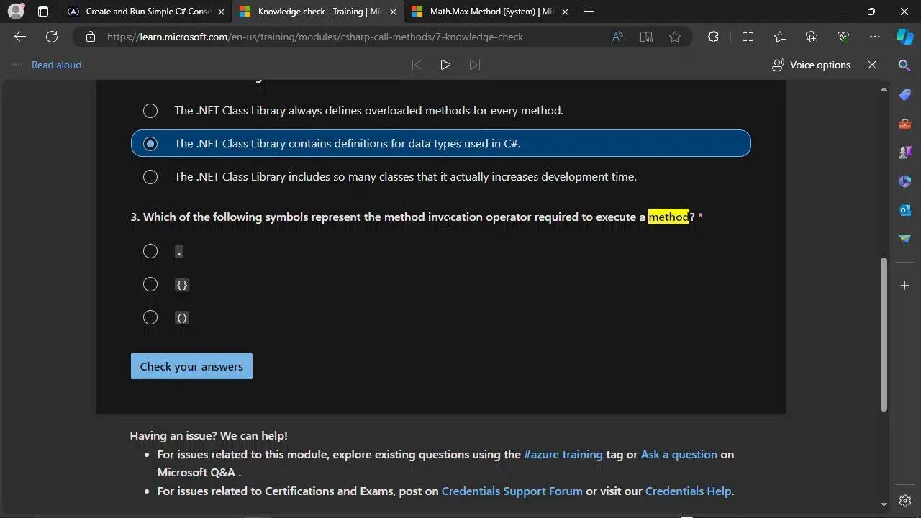
Task: Click the sidebar search icon
Action: (904, 65)
